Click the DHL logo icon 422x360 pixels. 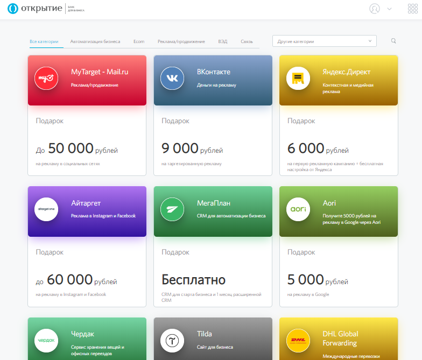(x=298, y=340)
